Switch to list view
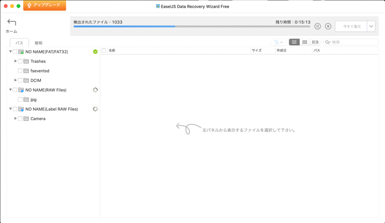This screenshot has width=385, height=223. point(294,42)
